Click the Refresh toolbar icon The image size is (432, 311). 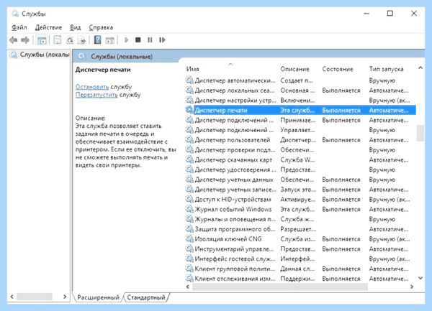point(70,40)
